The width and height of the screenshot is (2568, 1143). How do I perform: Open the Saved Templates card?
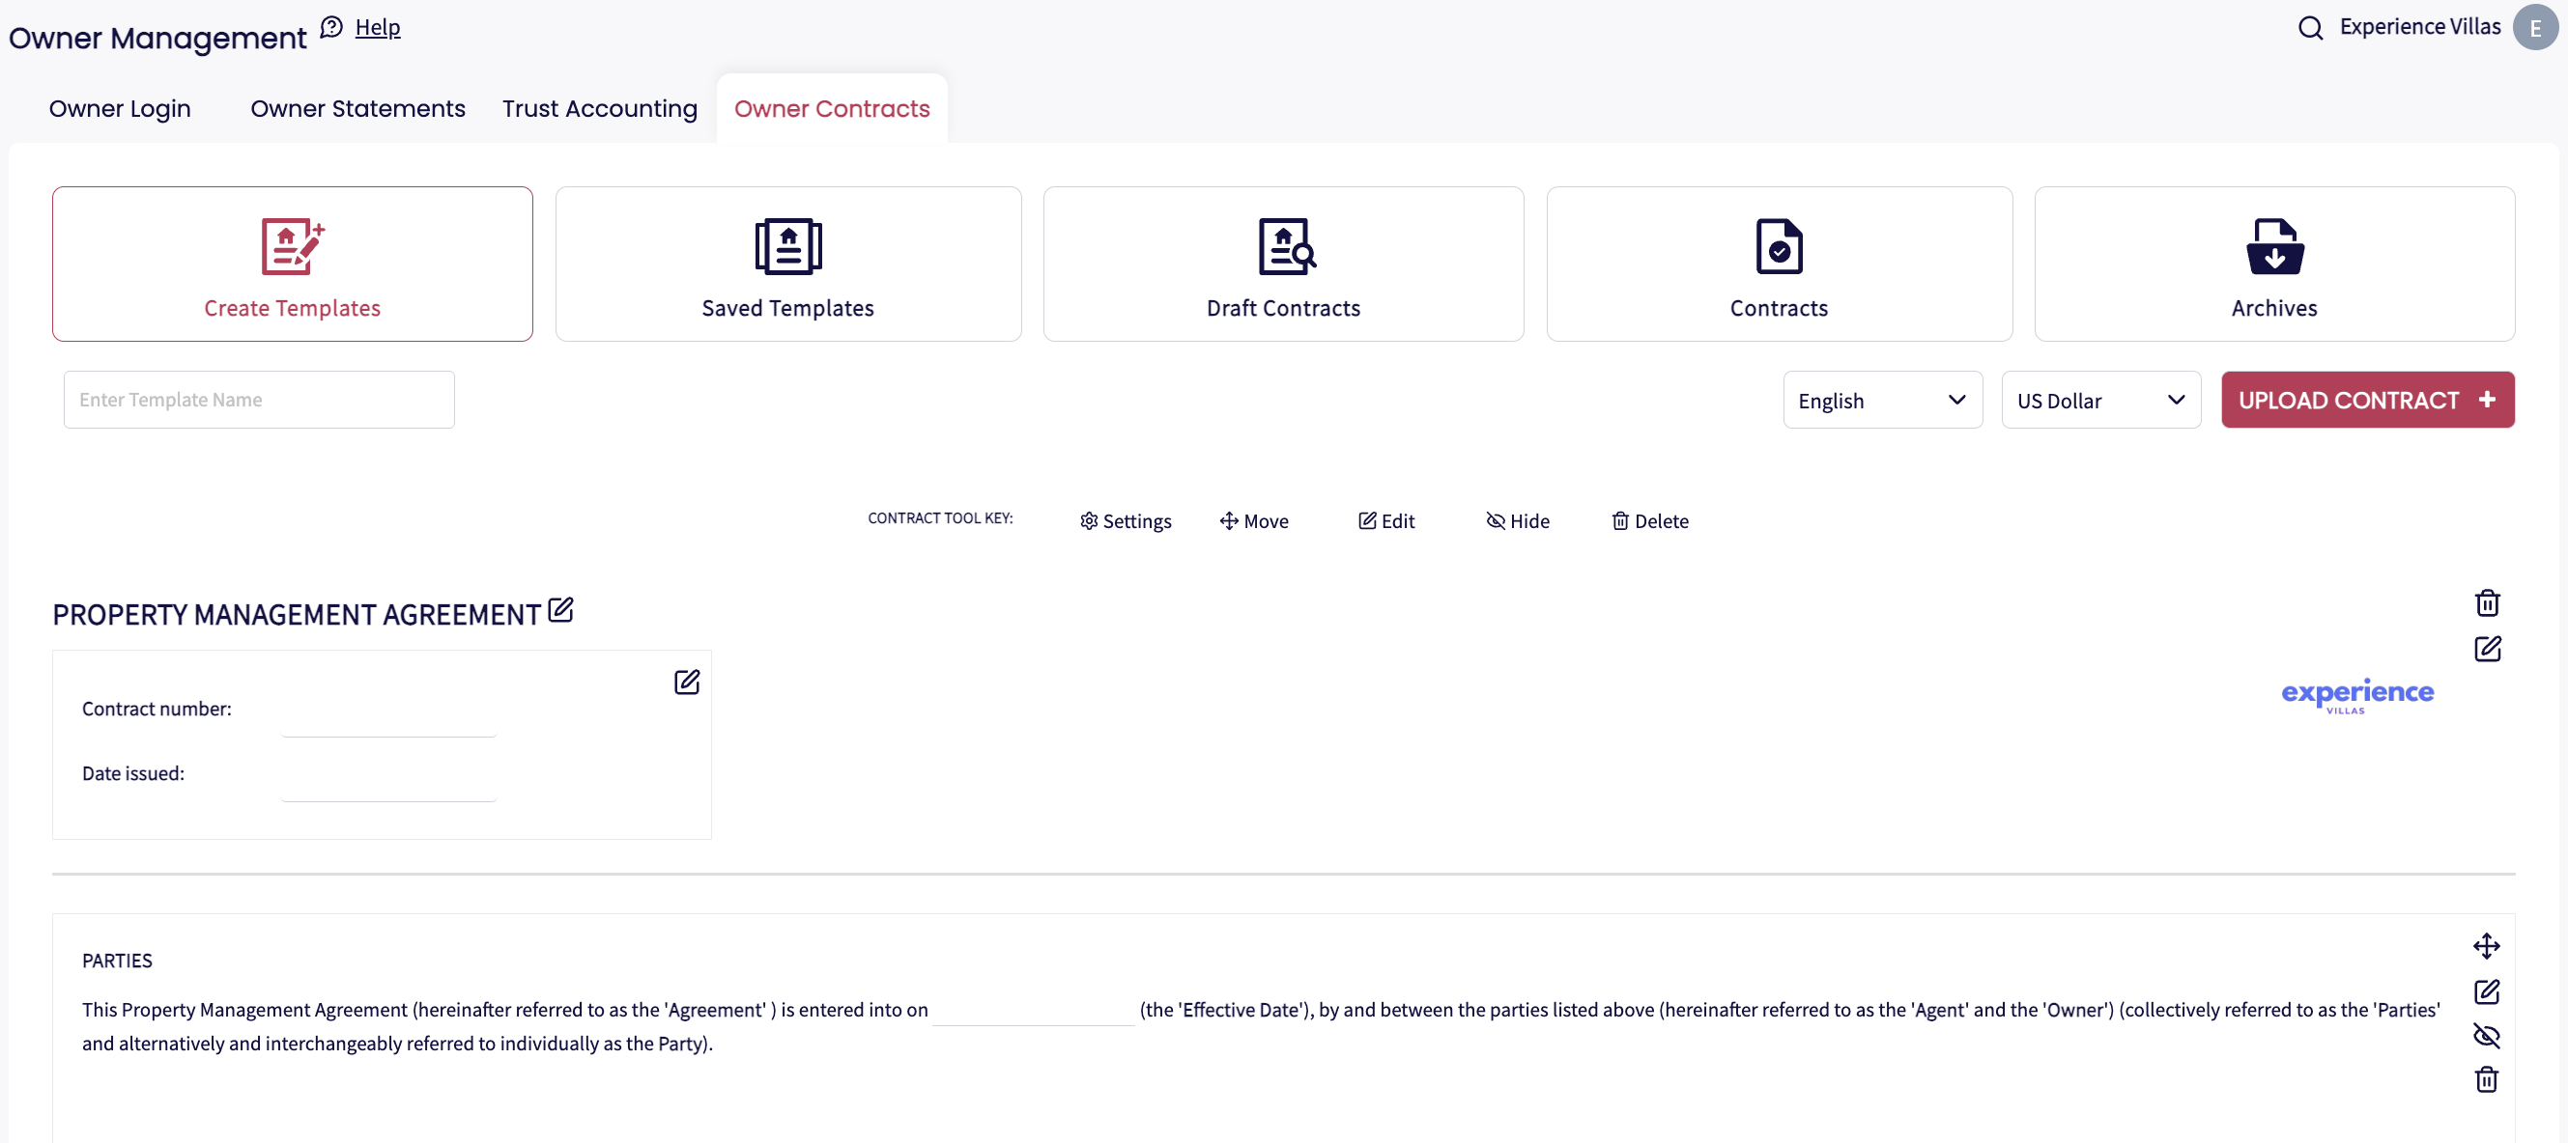[x=786, y=265]
